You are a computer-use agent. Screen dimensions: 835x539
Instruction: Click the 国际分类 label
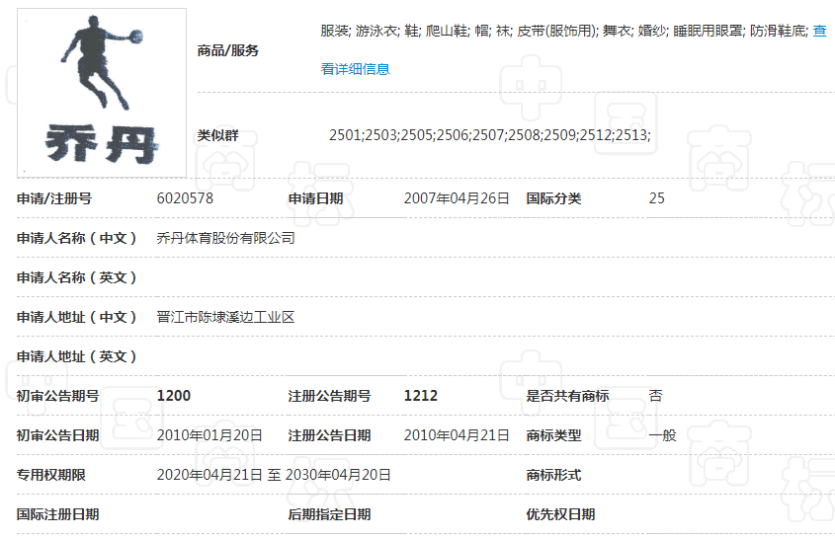click(553, 198)
